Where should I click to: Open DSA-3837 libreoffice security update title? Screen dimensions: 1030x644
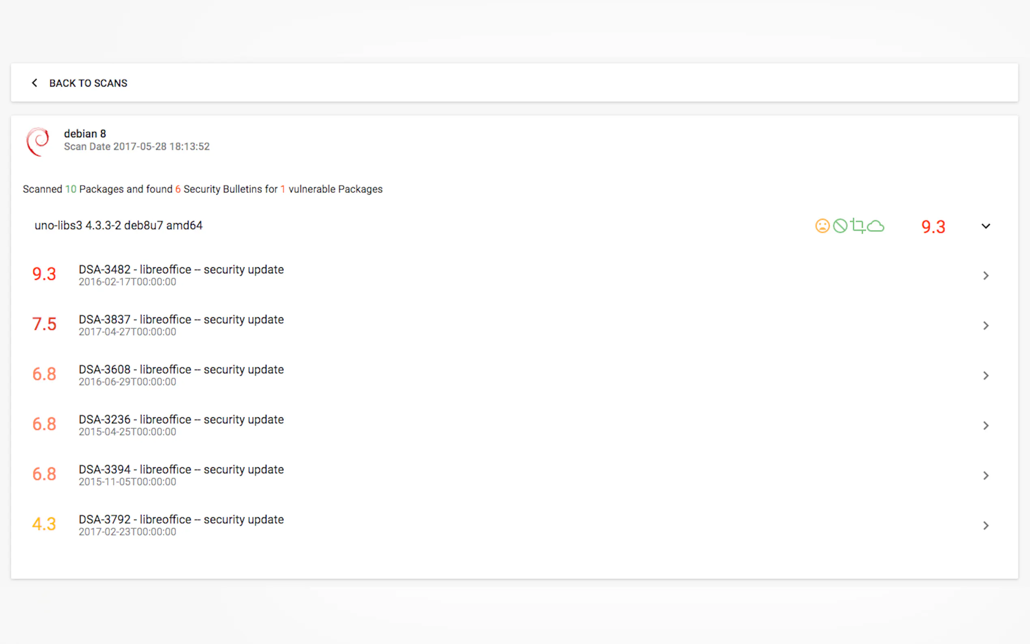click(x=181, y=320)
